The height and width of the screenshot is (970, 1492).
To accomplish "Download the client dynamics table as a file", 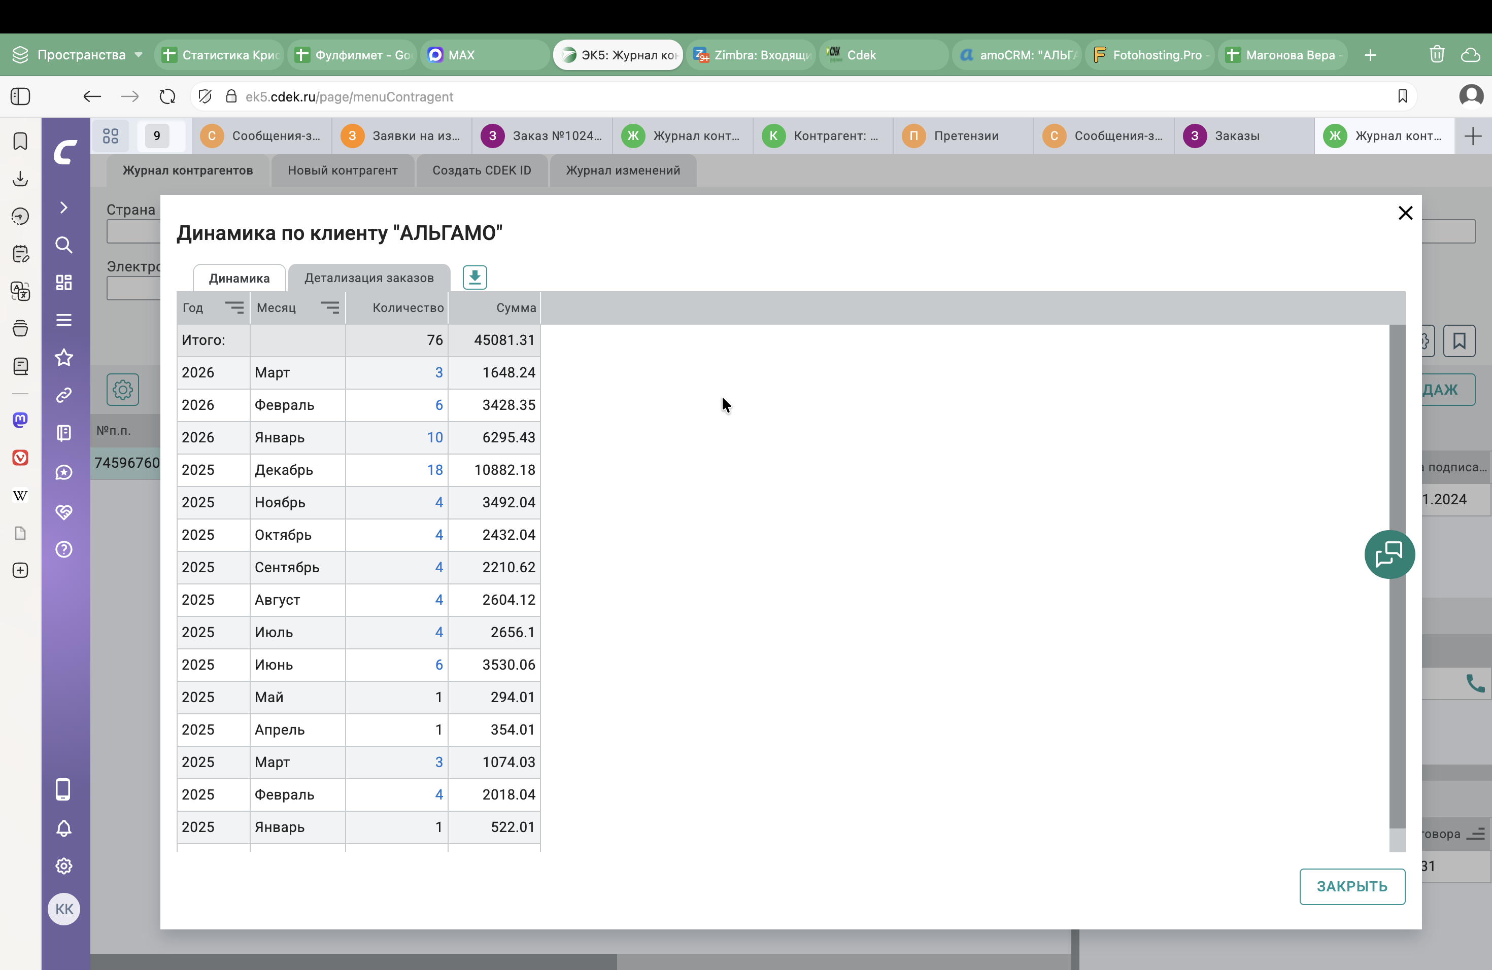I will pos(474,277).
